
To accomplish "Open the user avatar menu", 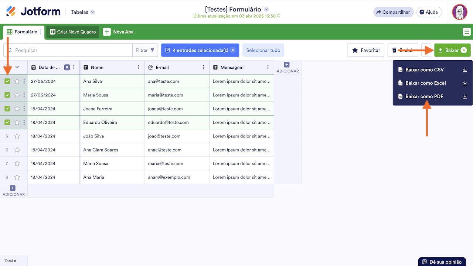I will coord(460,12).
